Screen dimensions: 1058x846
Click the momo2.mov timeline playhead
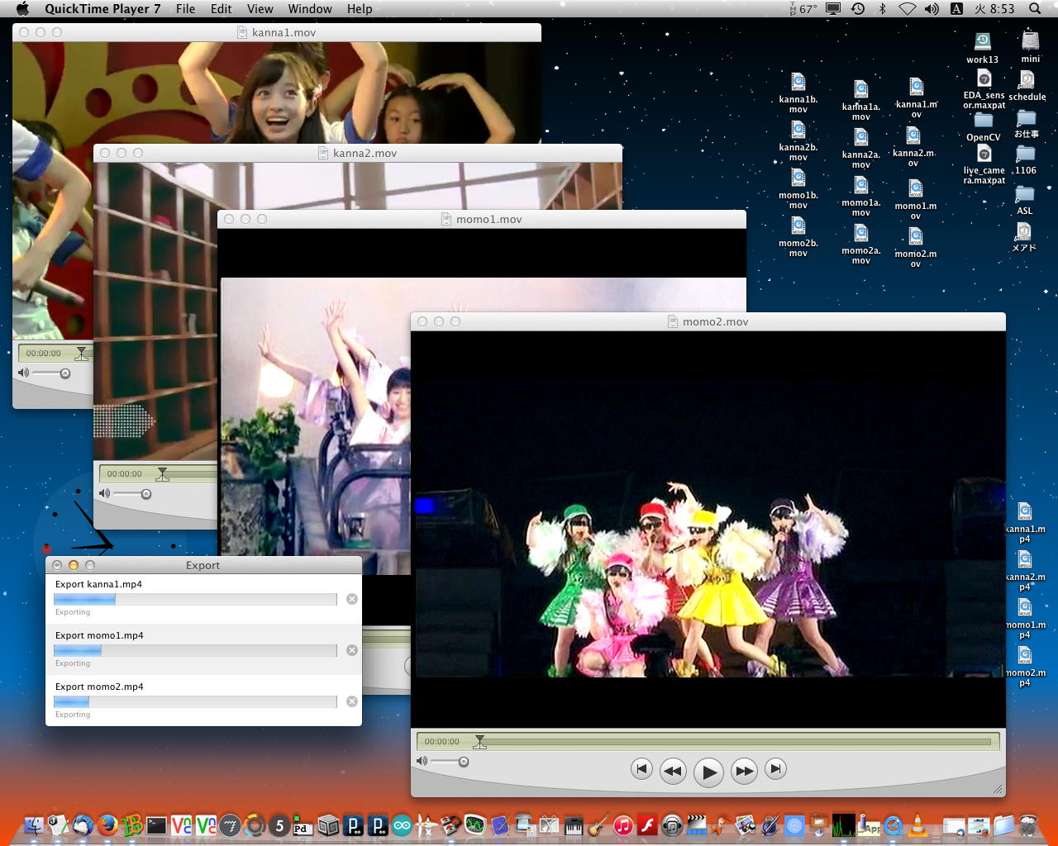click(479, 741)
